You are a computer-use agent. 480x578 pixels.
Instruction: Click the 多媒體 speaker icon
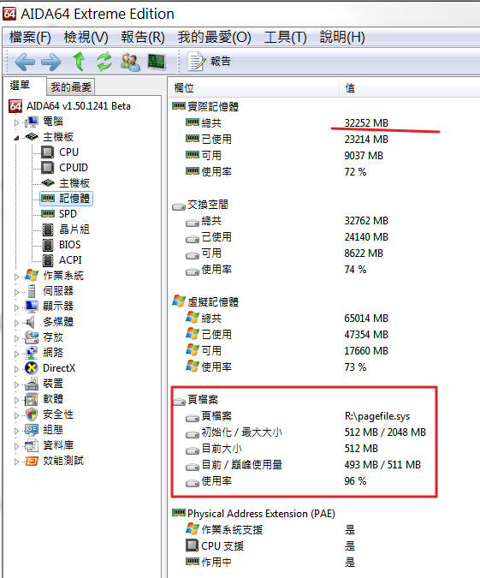click(30, 322)
